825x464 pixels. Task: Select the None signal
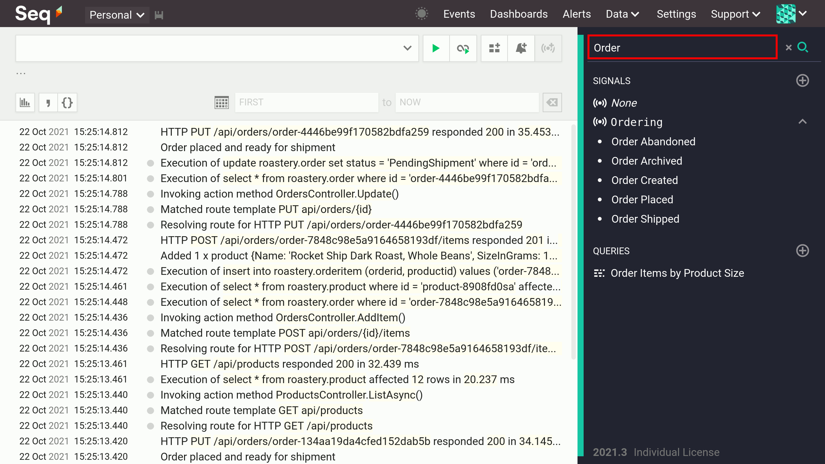pos(624,103)
